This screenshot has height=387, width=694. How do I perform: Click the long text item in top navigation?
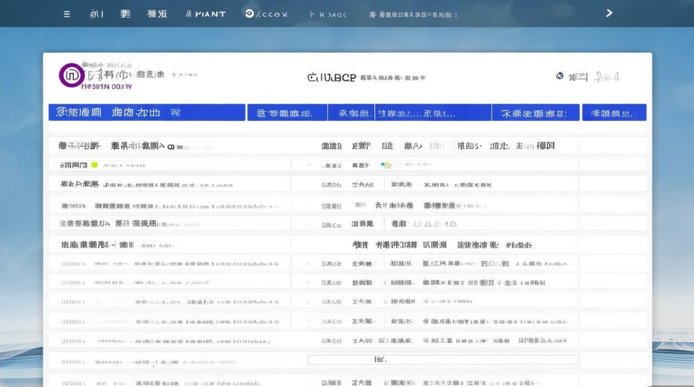tap(413, 14)
